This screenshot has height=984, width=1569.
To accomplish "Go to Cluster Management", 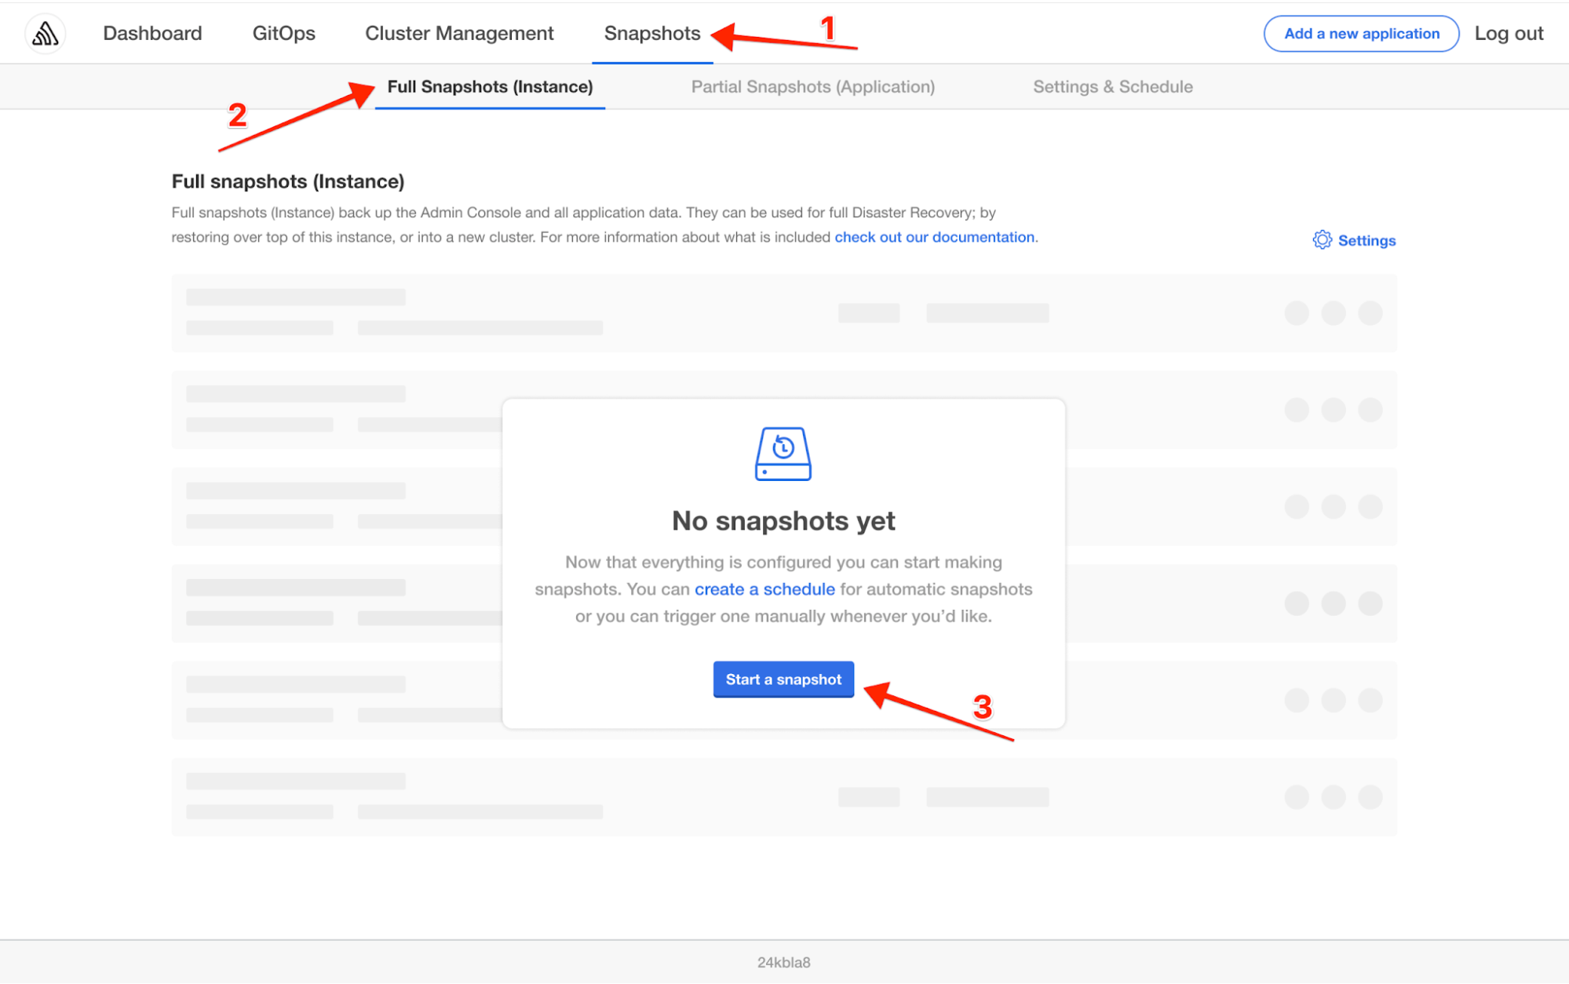I will [x=458, y=33].
